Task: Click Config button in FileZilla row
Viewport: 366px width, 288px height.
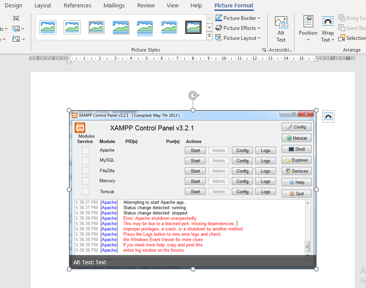Action: (242, 171)
